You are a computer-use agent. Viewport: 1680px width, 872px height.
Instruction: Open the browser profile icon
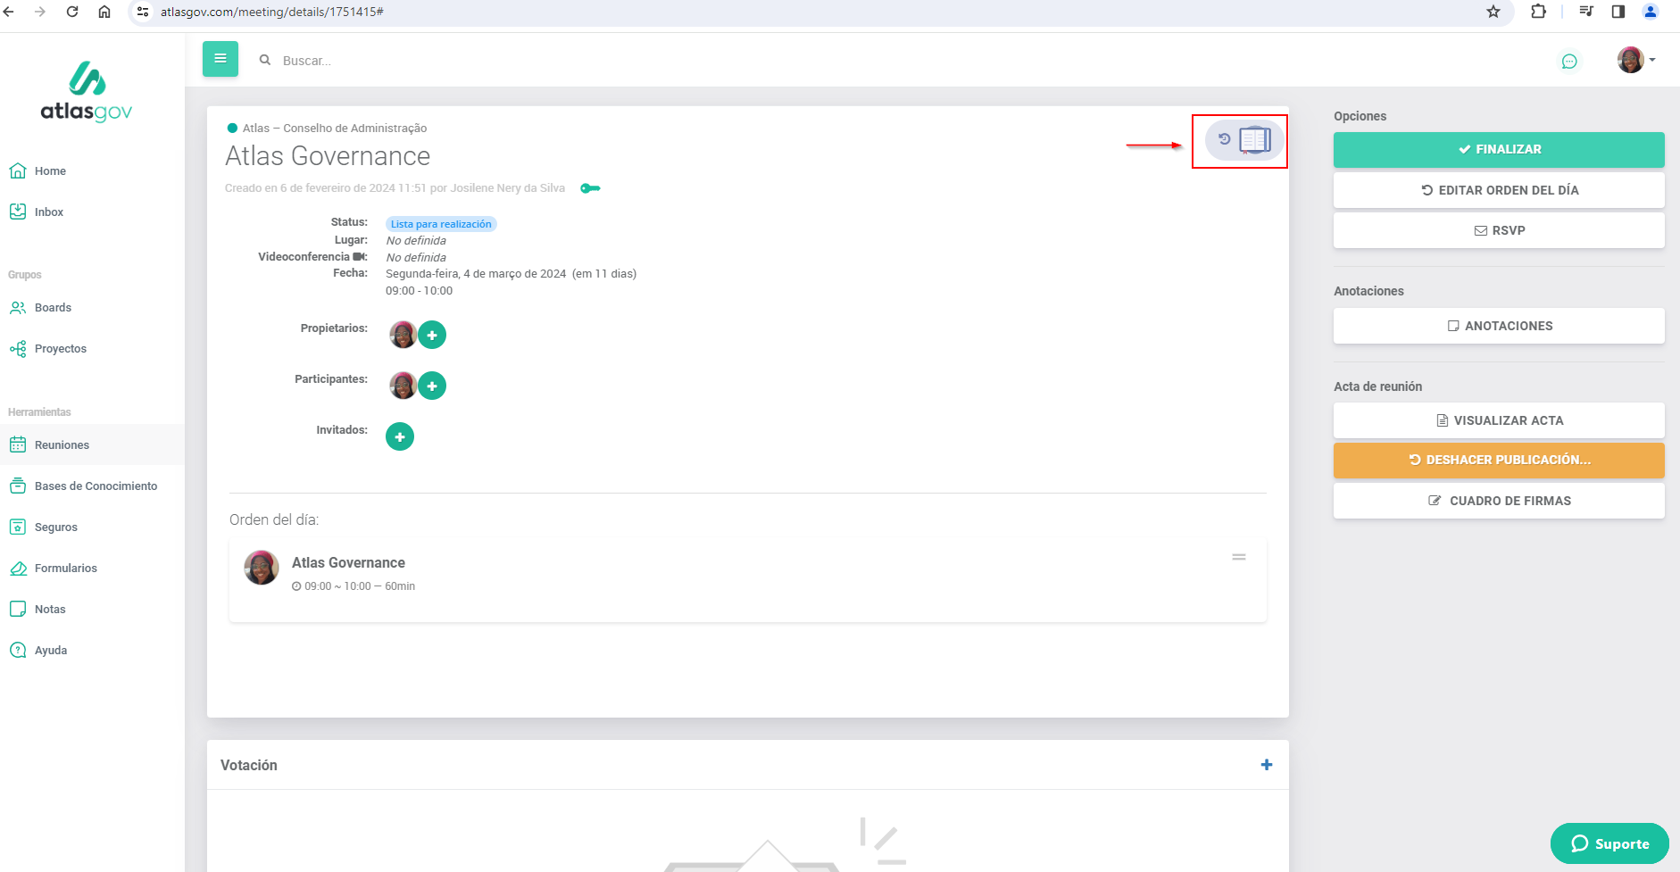1651,12
